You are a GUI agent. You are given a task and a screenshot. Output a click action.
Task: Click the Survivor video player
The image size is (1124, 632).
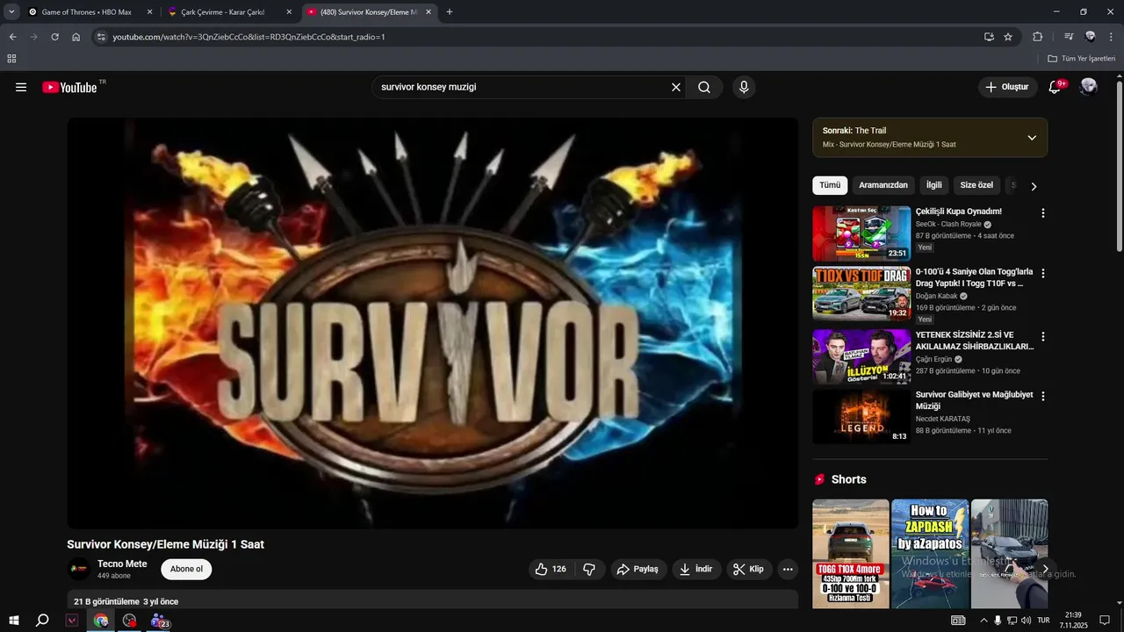coord(433,323)
